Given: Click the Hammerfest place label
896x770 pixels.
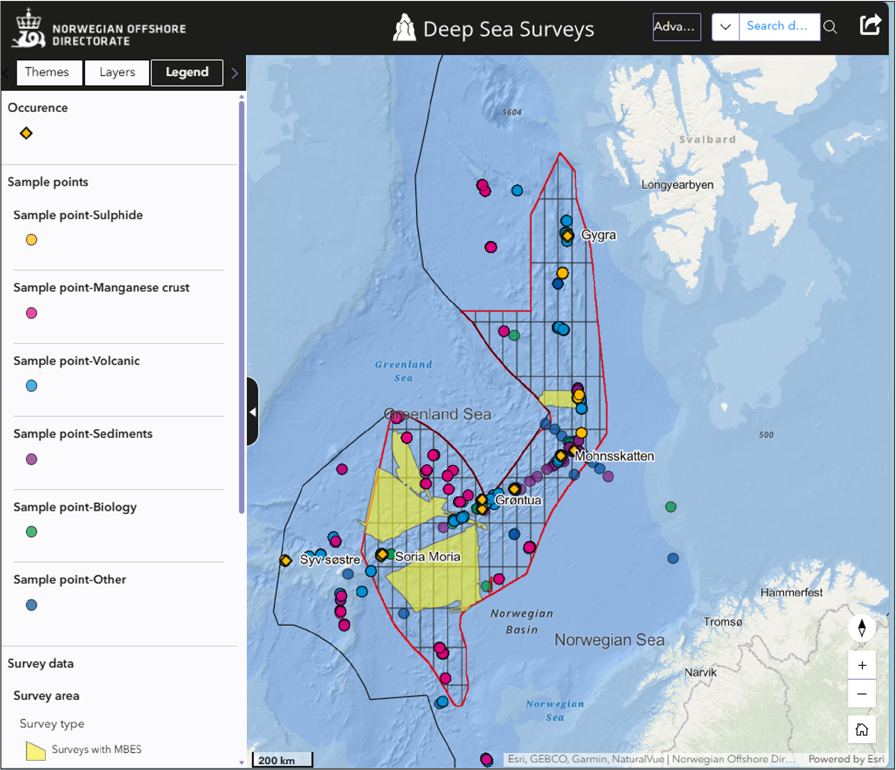Looking at the screenshot, I should 791,592.
